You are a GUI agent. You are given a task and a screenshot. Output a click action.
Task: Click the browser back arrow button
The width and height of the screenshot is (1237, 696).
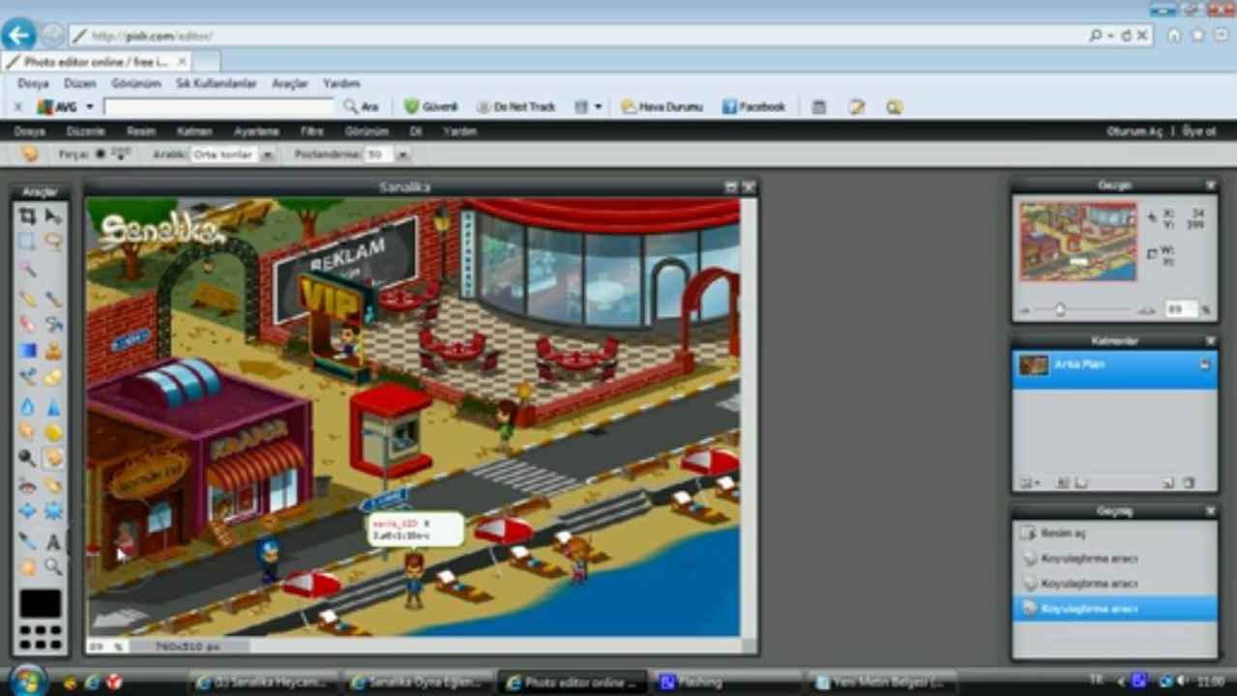pos(18,36)
